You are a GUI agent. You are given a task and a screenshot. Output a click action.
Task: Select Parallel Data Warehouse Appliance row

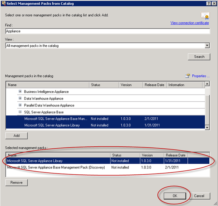111,105
